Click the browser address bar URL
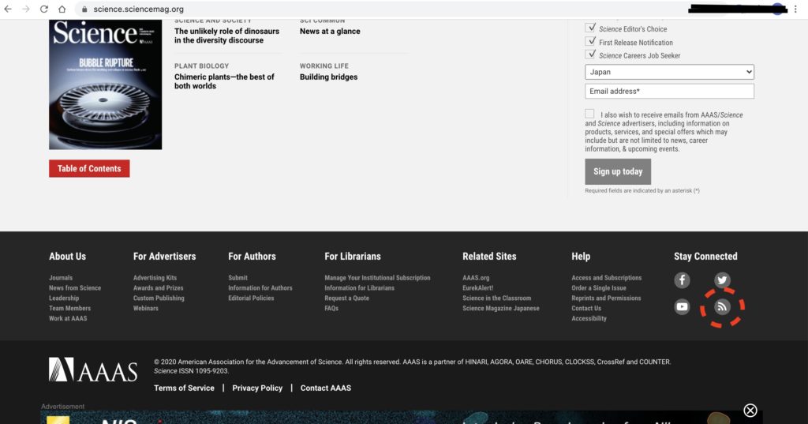Screen dimensions: 808x424 point(139,9)
